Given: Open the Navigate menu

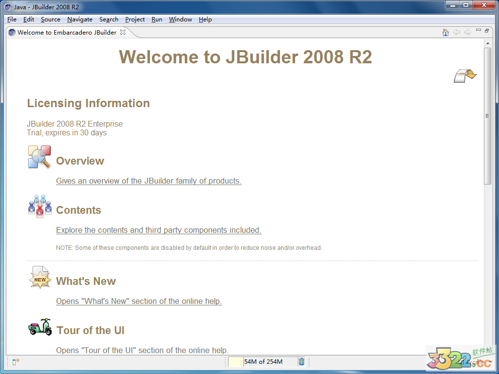Looking at the screenshot, I should 80,19.
